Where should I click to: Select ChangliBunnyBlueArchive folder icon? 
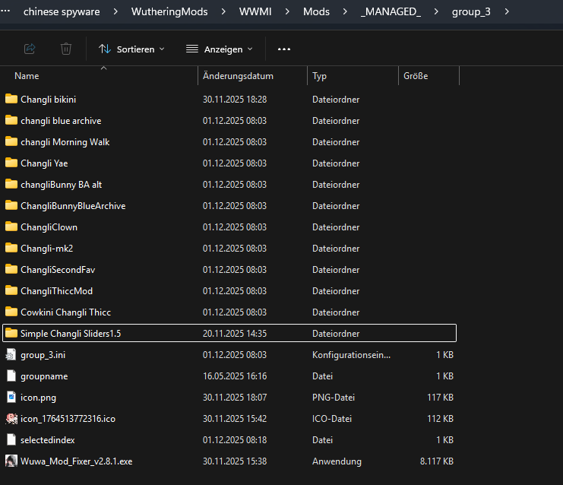[11, 205]
